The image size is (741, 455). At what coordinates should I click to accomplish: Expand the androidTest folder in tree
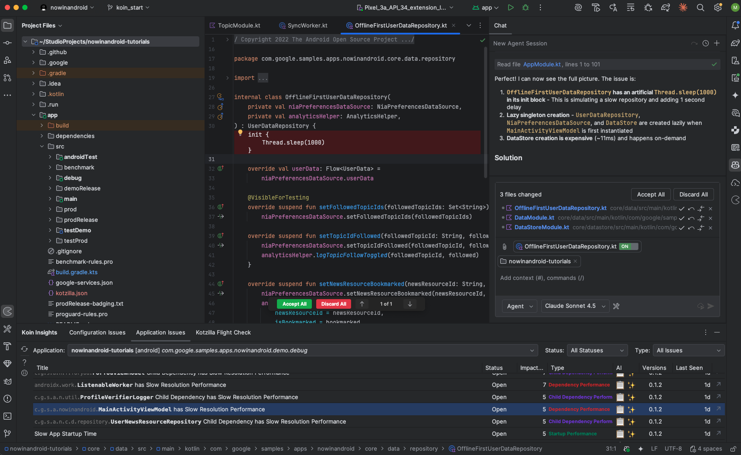(50, 157)
